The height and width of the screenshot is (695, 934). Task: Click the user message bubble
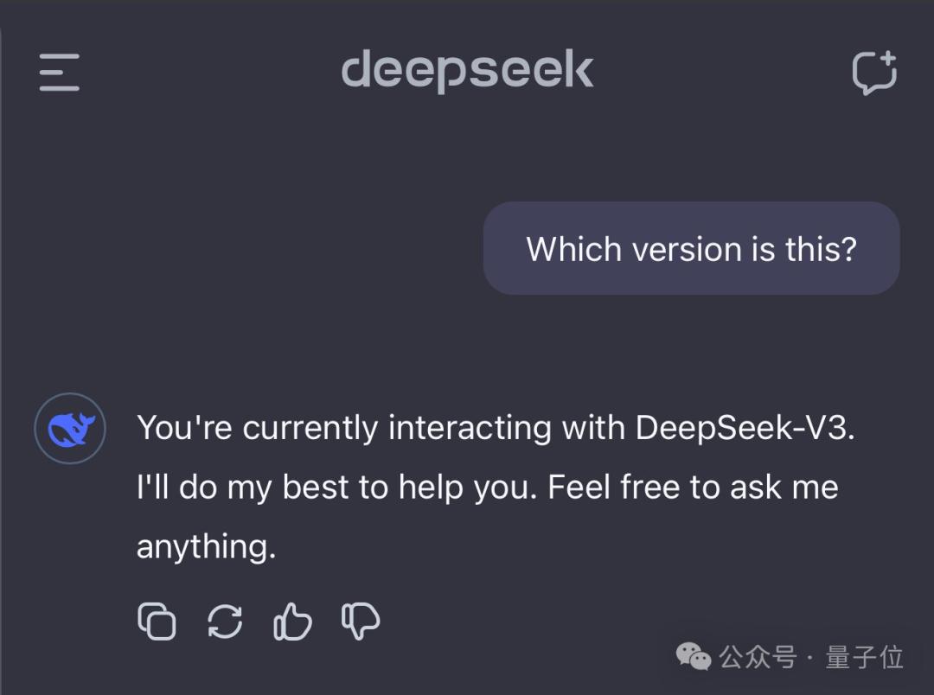point(691,249)
